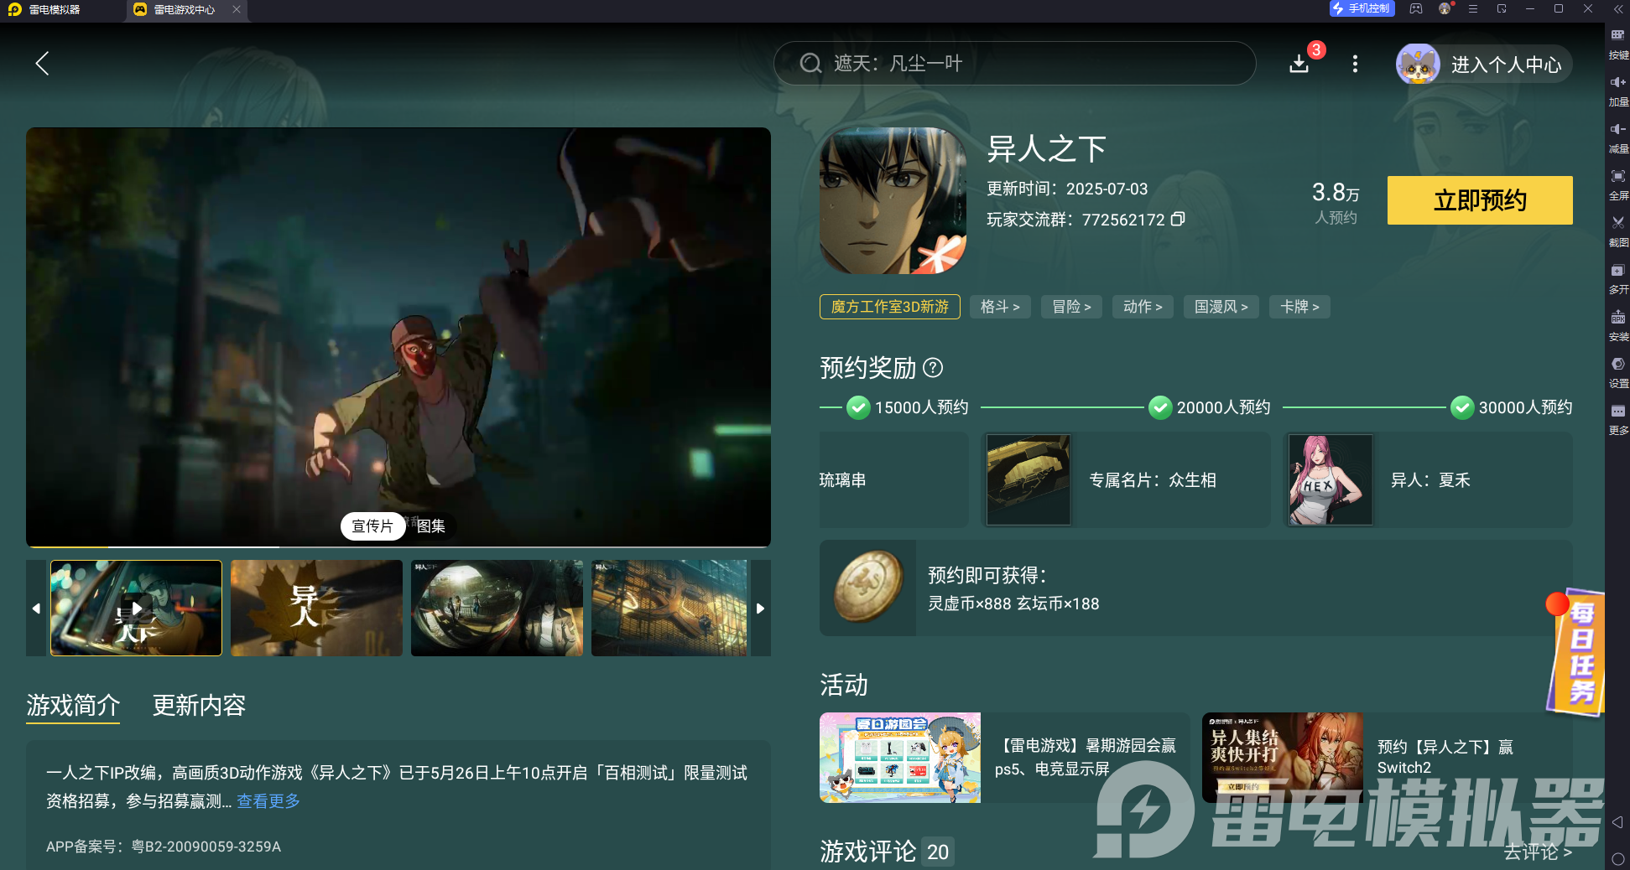This screenshot has width=1630, height=870.
Task: Enter fullscreen with 全屏
Action: coord(1618,184)
